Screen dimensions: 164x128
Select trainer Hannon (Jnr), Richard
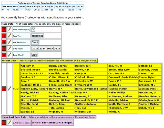click(x=34, y=89)
